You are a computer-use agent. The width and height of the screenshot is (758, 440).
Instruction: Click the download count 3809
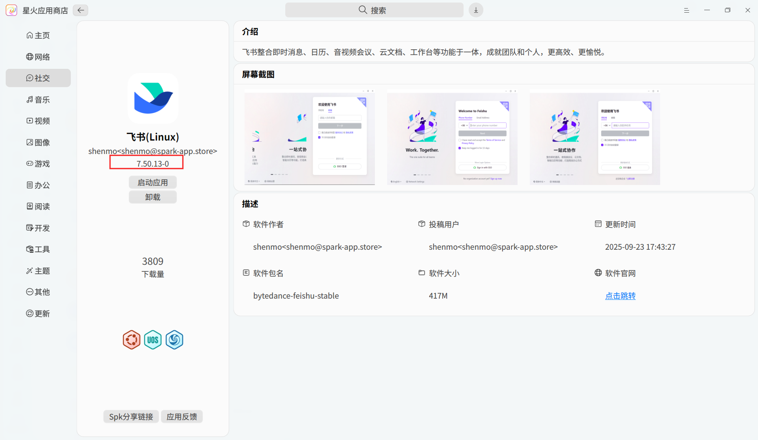coord(153,261)
